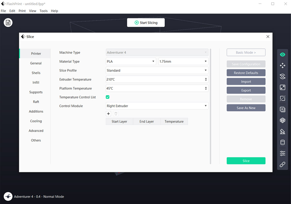Click the printer connection icon at bottom left
This screenshot has height=204, width=291.
(8, 196)
